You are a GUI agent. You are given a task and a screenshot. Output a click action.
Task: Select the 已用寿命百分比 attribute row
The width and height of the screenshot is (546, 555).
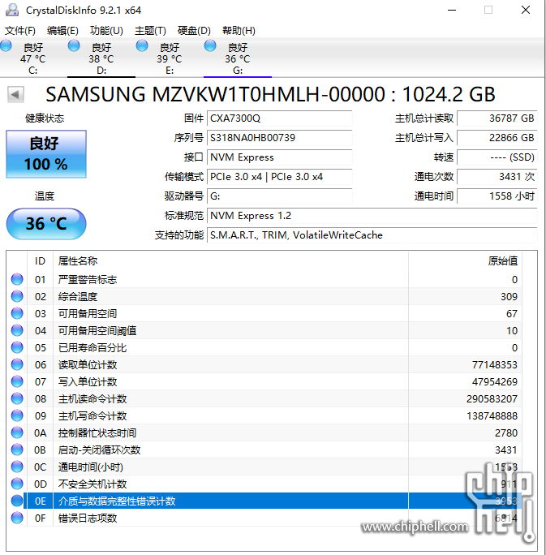coord(264,347)
